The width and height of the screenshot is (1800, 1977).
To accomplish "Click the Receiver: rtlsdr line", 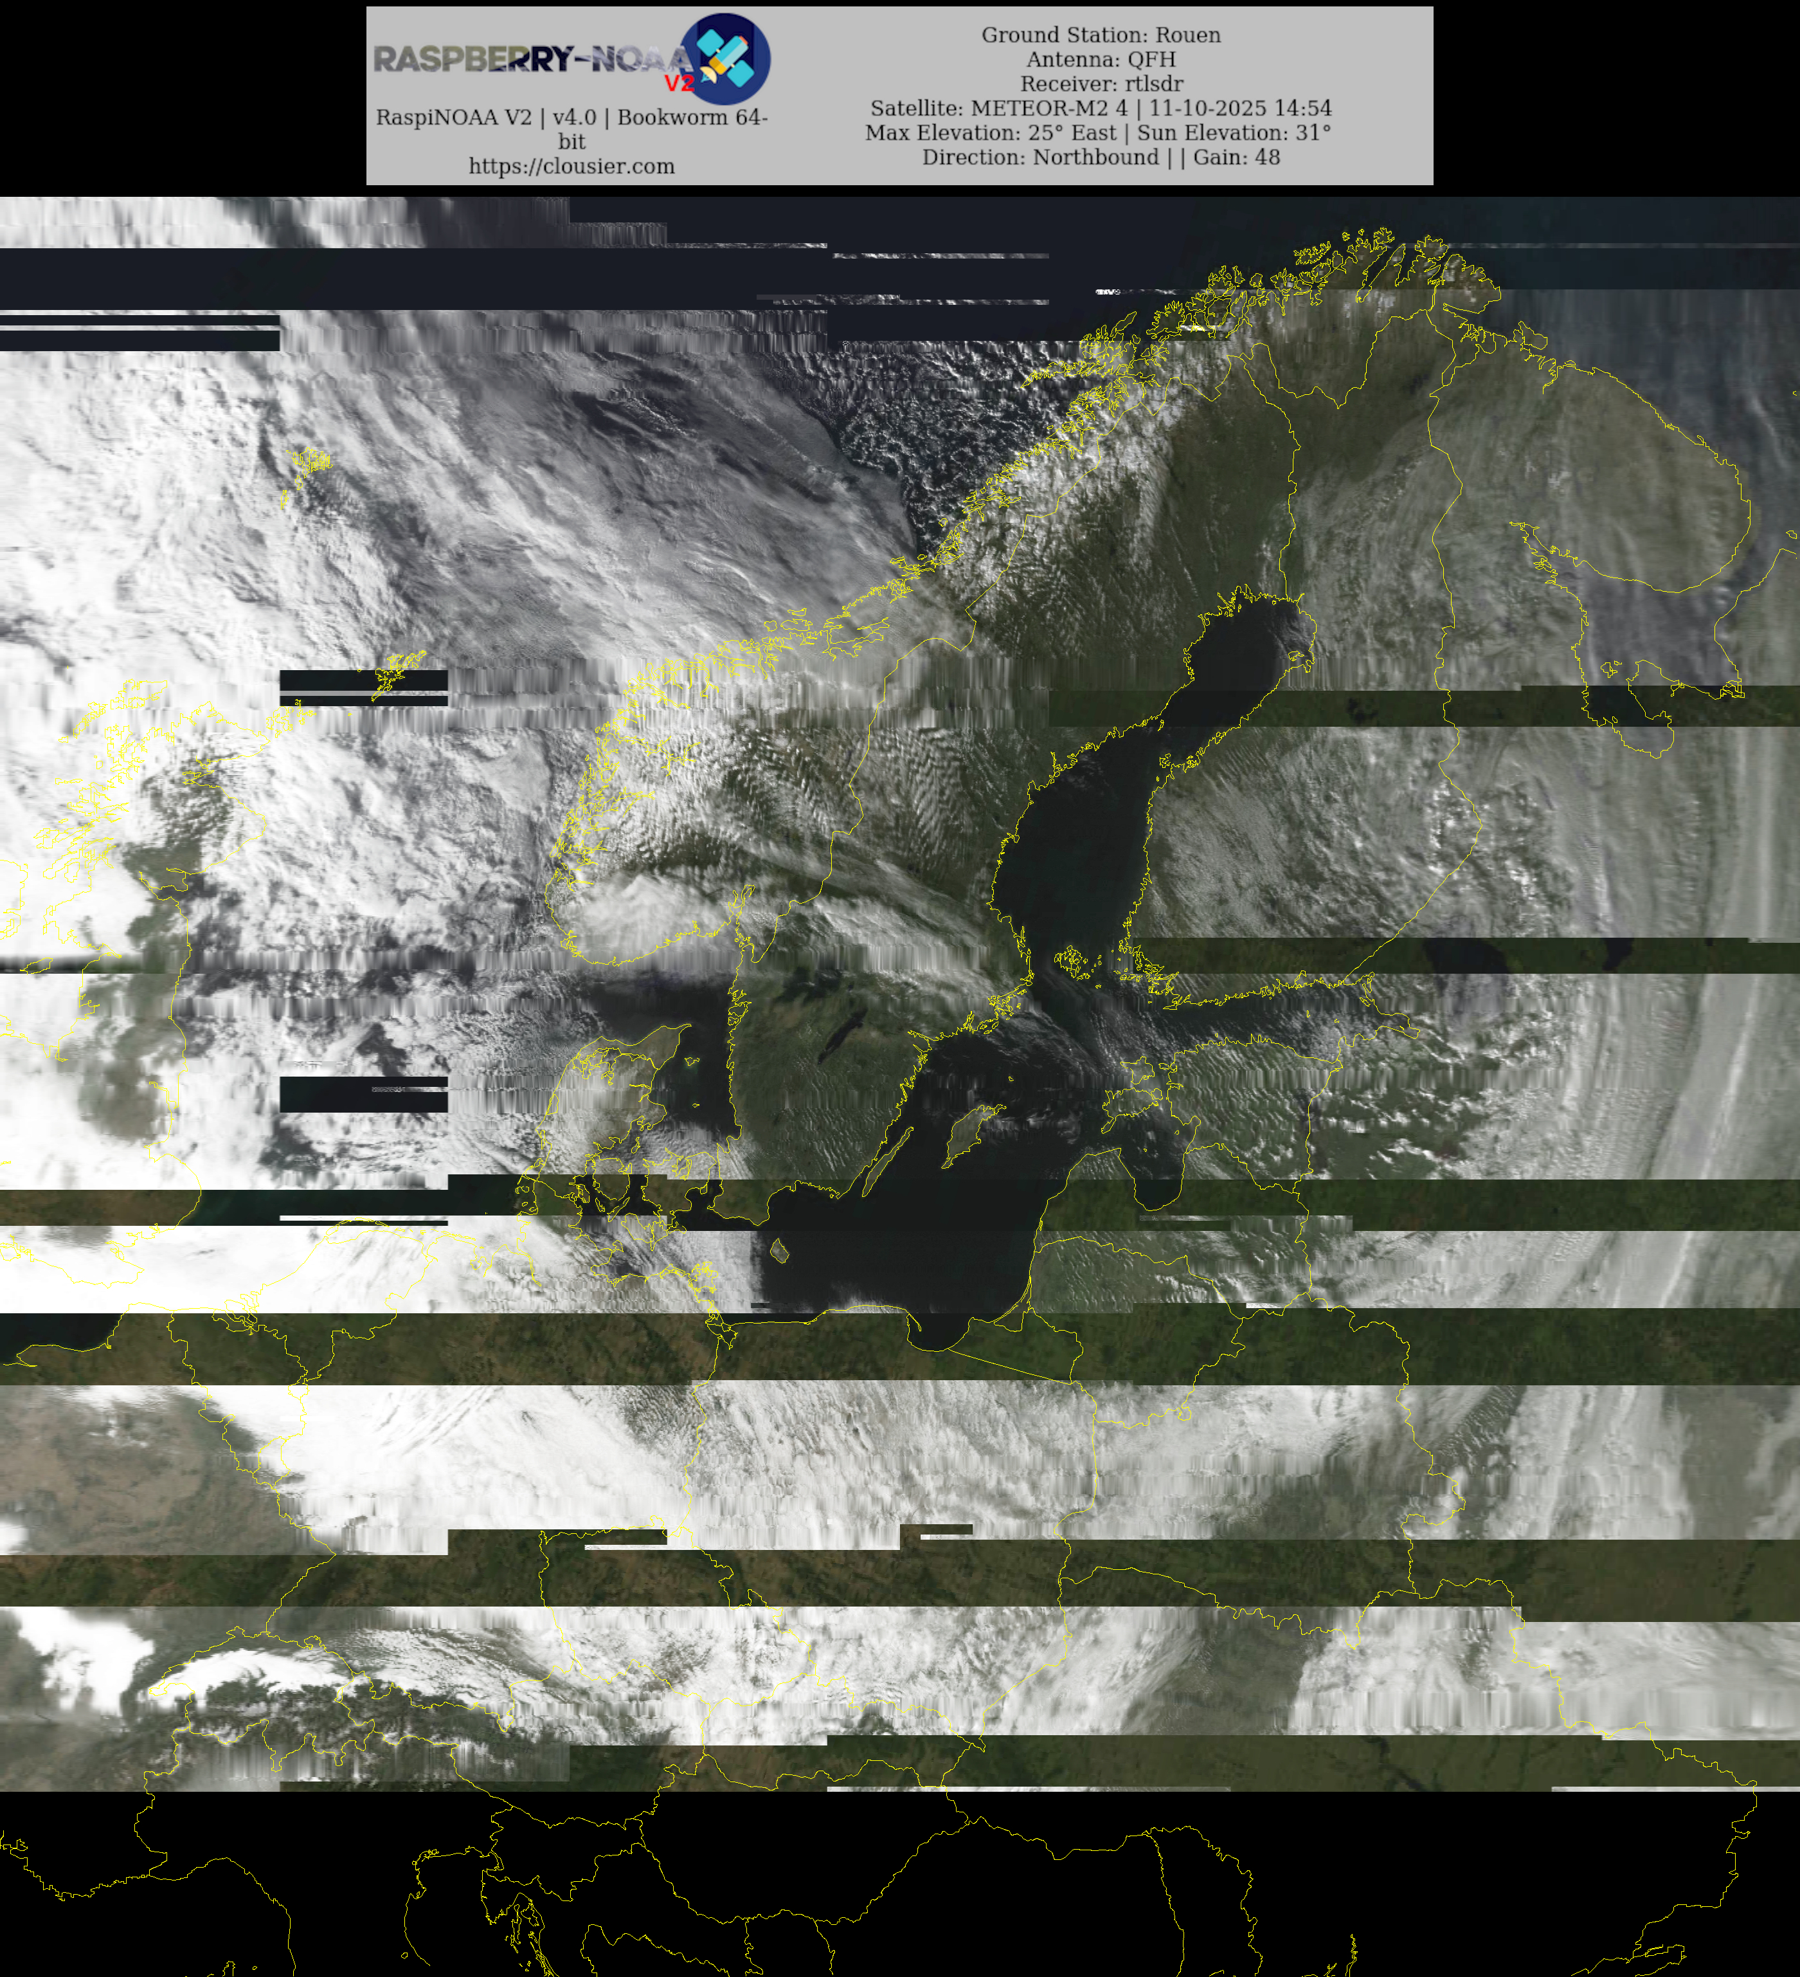I will pos(1101,84).
